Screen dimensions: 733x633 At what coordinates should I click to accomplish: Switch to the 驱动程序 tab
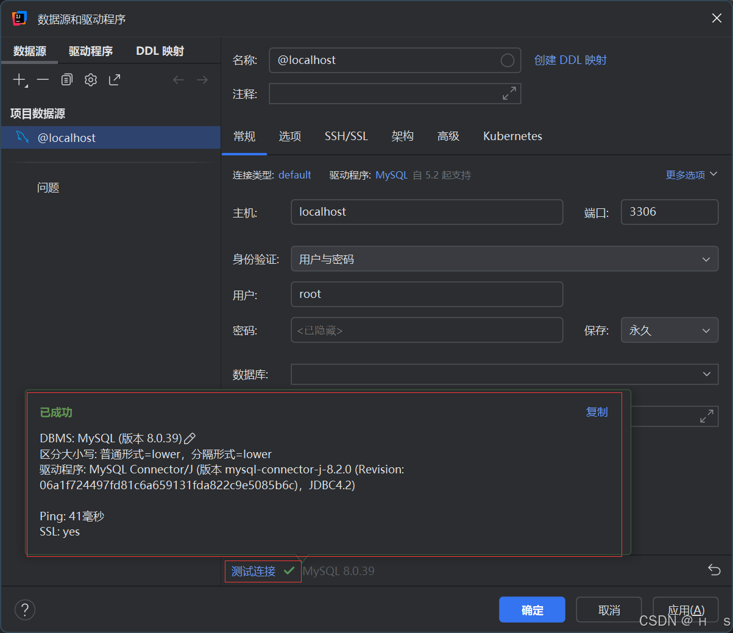point(90,51)
